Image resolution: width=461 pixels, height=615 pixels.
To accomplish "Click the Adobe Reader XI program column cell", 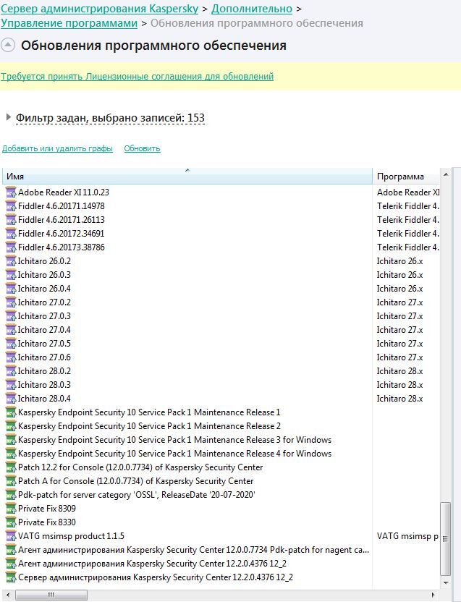I will 407,192.
